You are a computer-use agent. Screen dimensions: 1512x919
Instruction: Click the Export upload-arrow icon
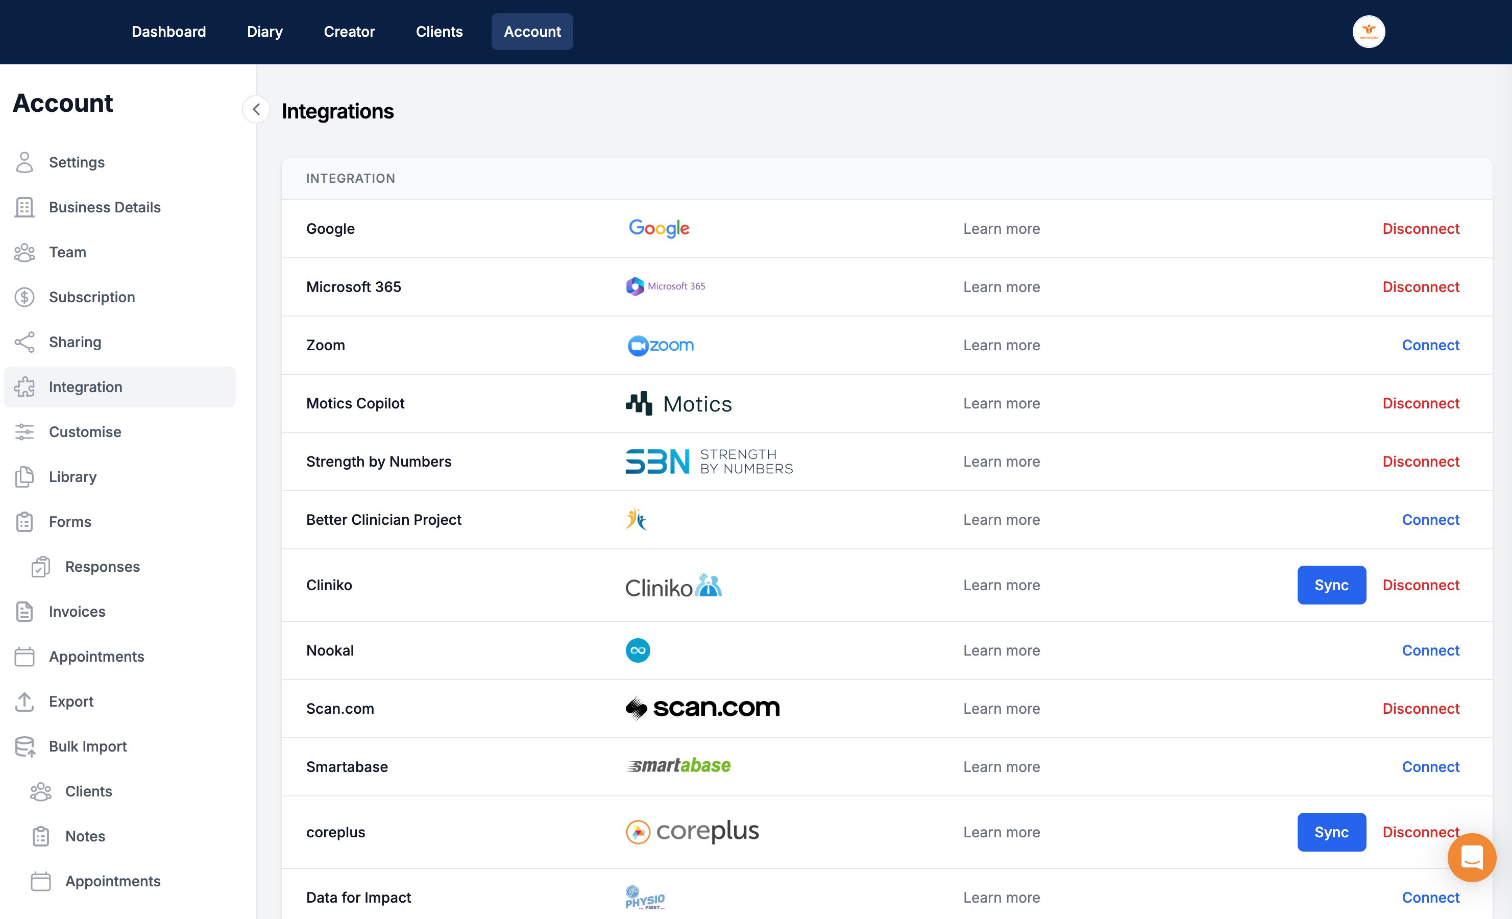25,701
